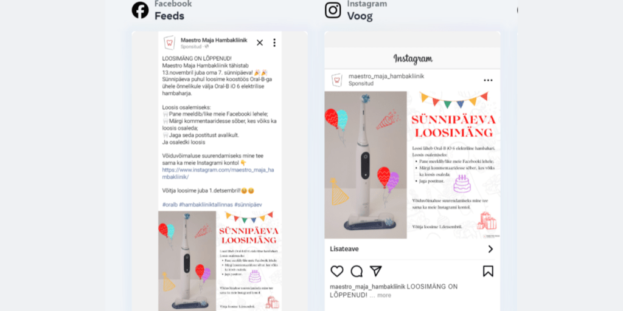Open Maestro Maja Hambakliinik page name

(x=214, y=40)
